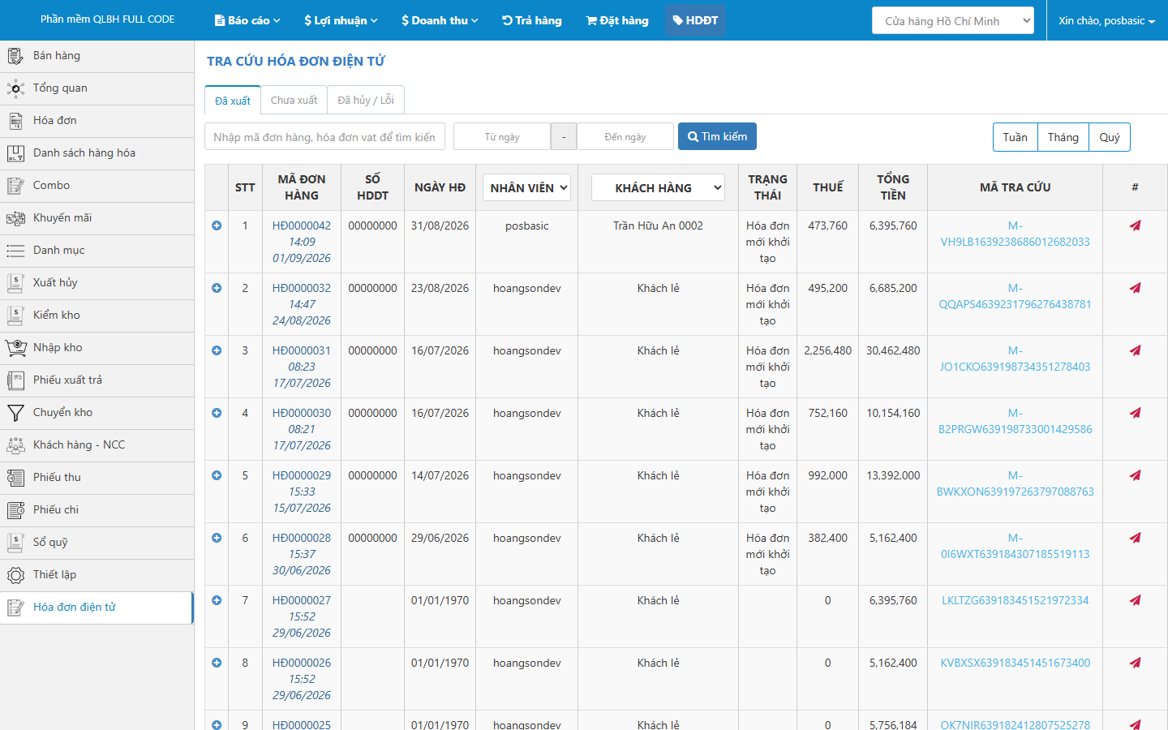This screenshot has height=730, width=1168.
Task: Open Tổng quan sidebar icon
Action: tap(15, 88)
